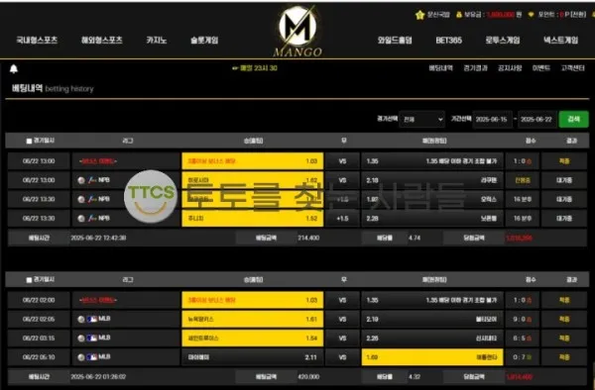Click the diamond icon beside 포인트

pos(531,15)
